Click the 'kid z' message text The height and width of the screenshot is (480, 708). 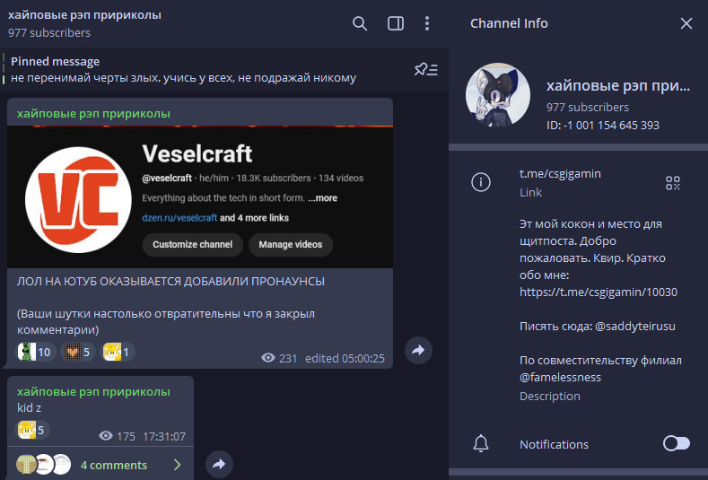click(29, 407)
